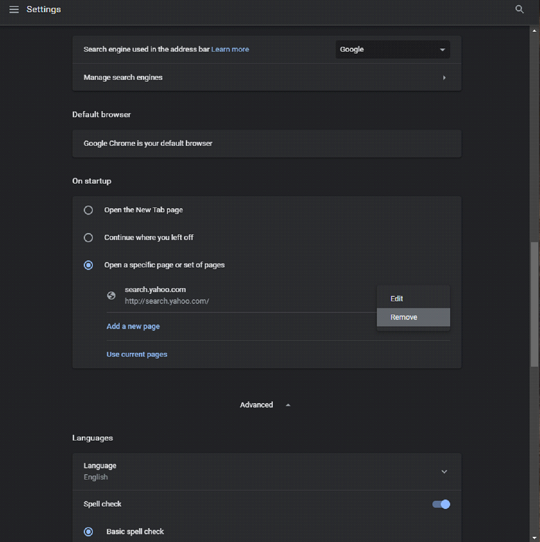Choose Edit in the context menu
Viewport: 540px width, 542px height.
coord(413,298)
